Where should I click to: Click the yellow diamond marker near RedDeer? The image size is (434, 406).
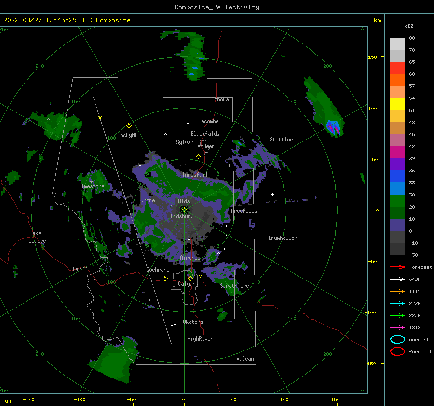[198, 157]
